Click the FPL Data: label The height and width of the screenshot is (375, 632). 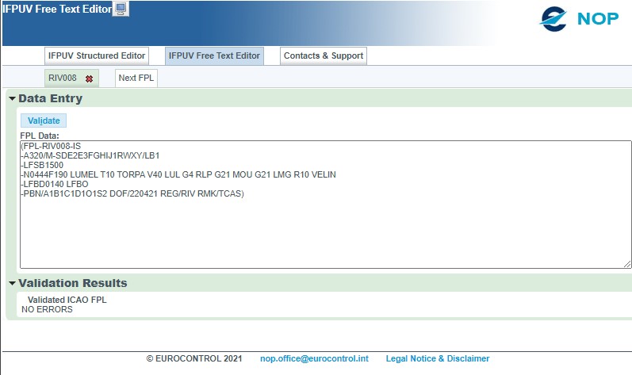(x=40, y=136)
